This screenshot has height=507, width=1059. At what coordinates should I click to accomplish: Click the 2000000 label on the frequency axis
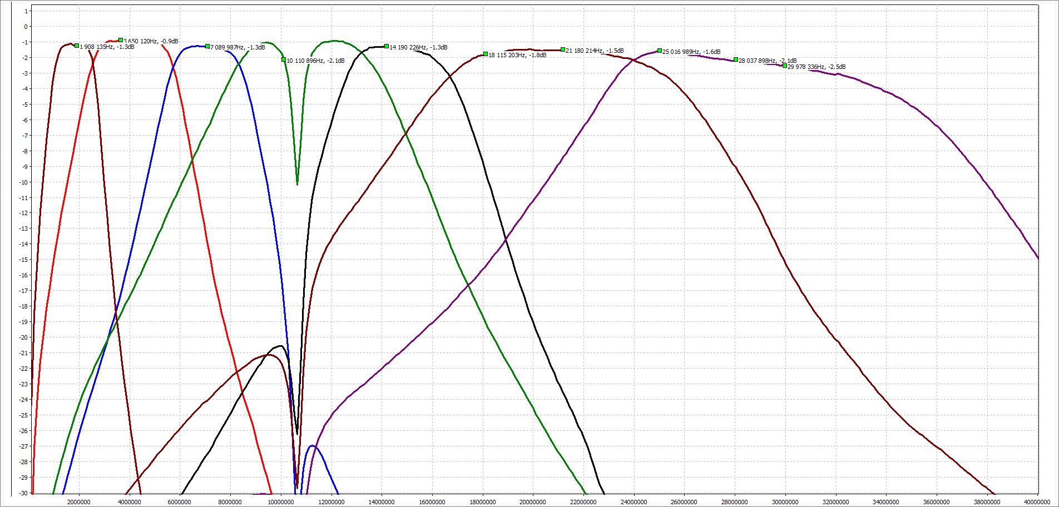(x=79, y=503)
